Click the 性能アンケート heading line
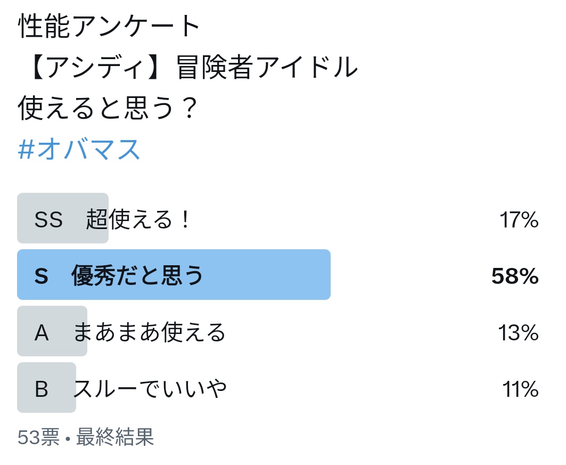This screenshot has height=465, width=566. pyautogui.click(x=109, y=26)
